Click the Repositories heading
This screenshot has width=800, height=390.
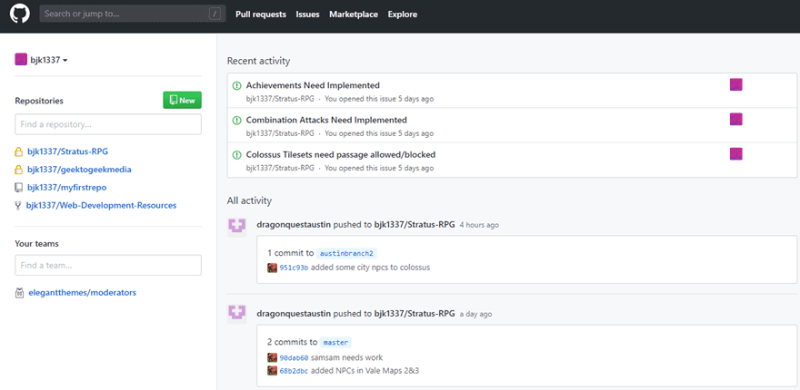click(39, 101)
